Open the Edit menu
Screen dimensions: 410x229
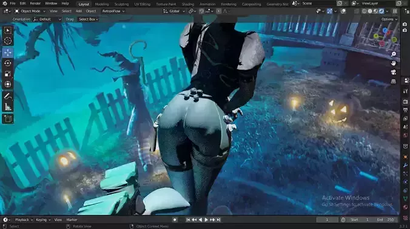[23, 4]
